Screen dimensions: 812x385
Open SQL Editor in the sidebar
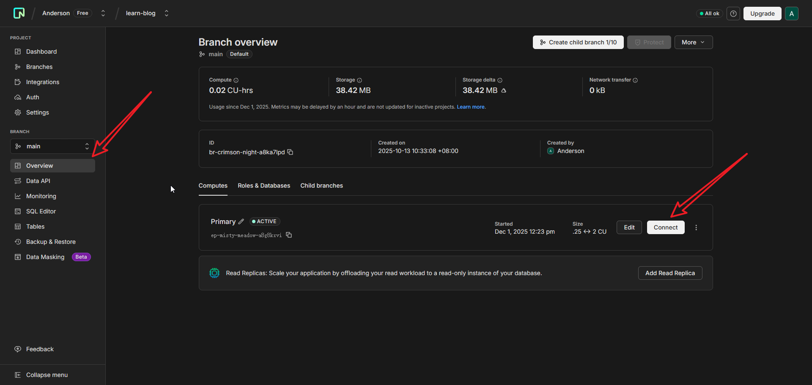point(41,211)
